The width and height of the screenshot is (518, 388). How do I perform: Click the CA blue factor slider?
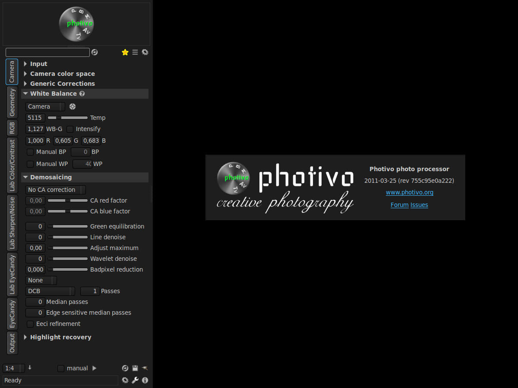(68, 211)
